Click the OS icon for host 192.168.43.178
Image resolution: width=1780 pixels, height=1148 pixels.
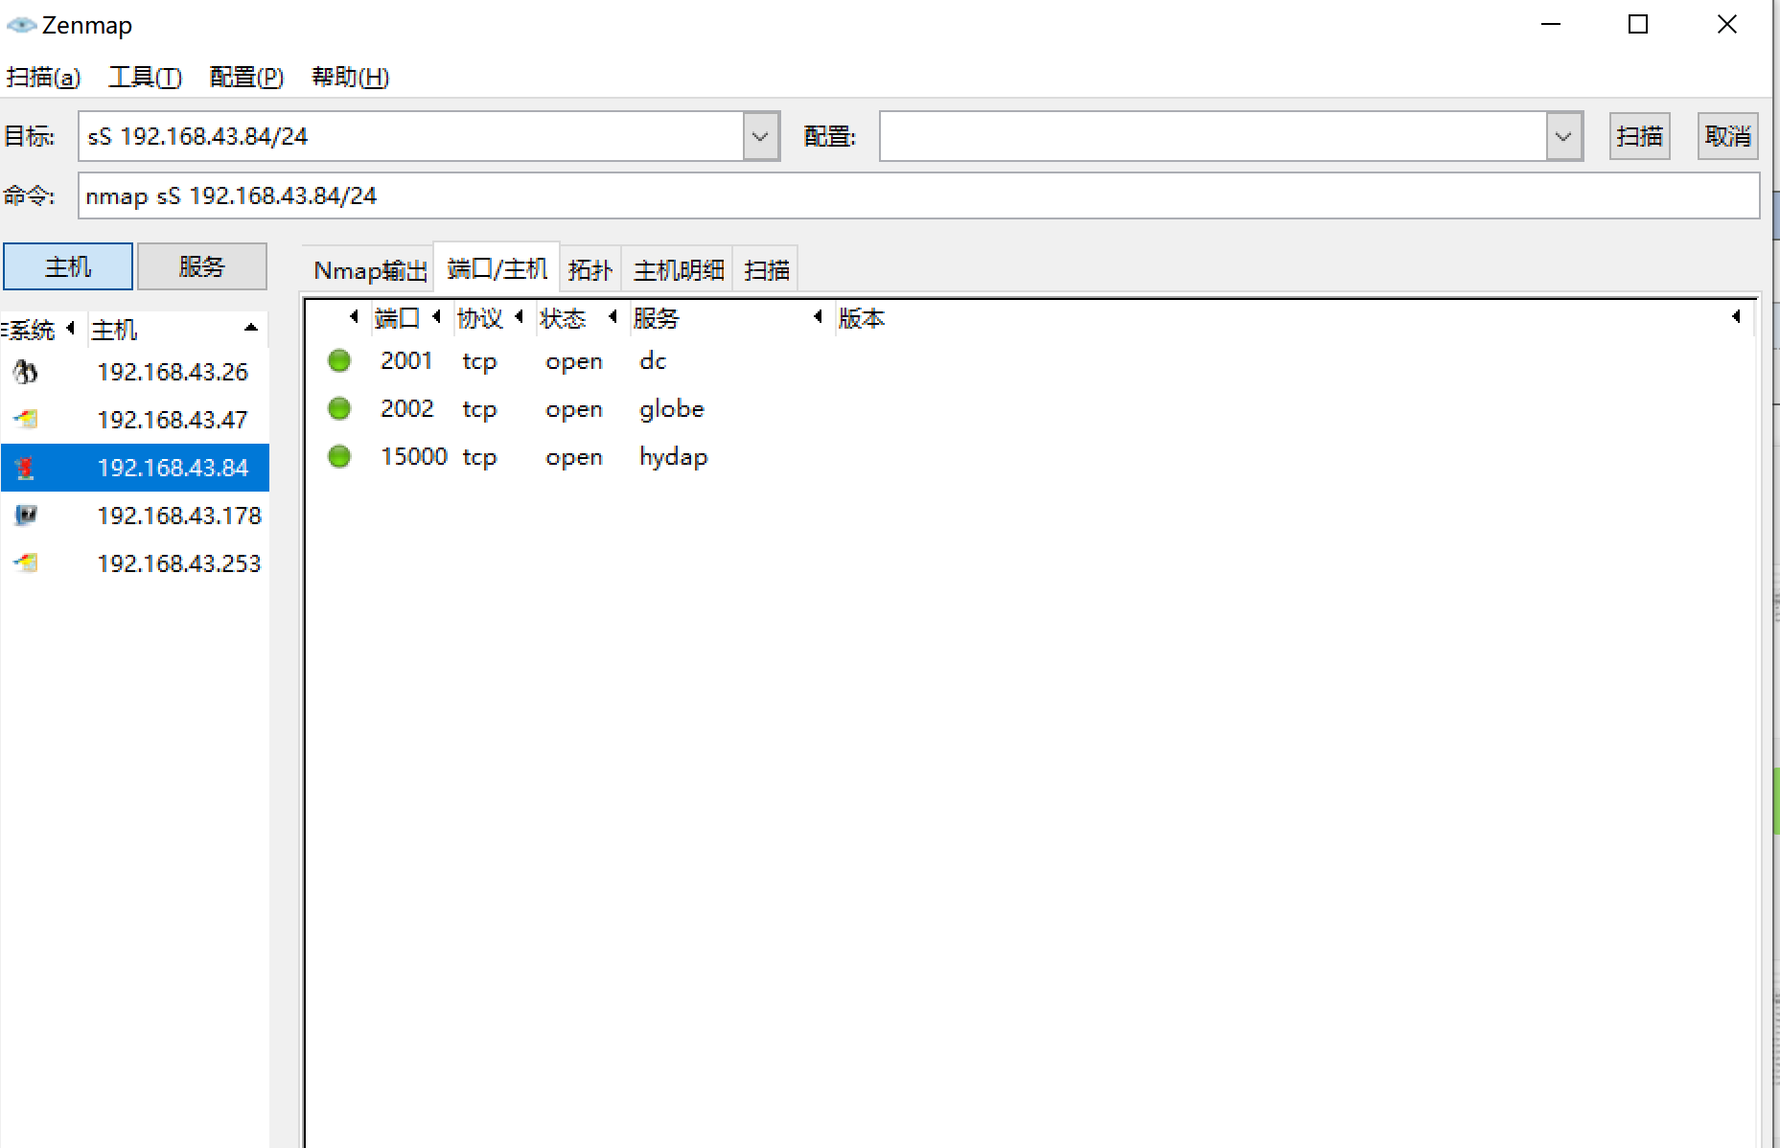tap(26, 516)
